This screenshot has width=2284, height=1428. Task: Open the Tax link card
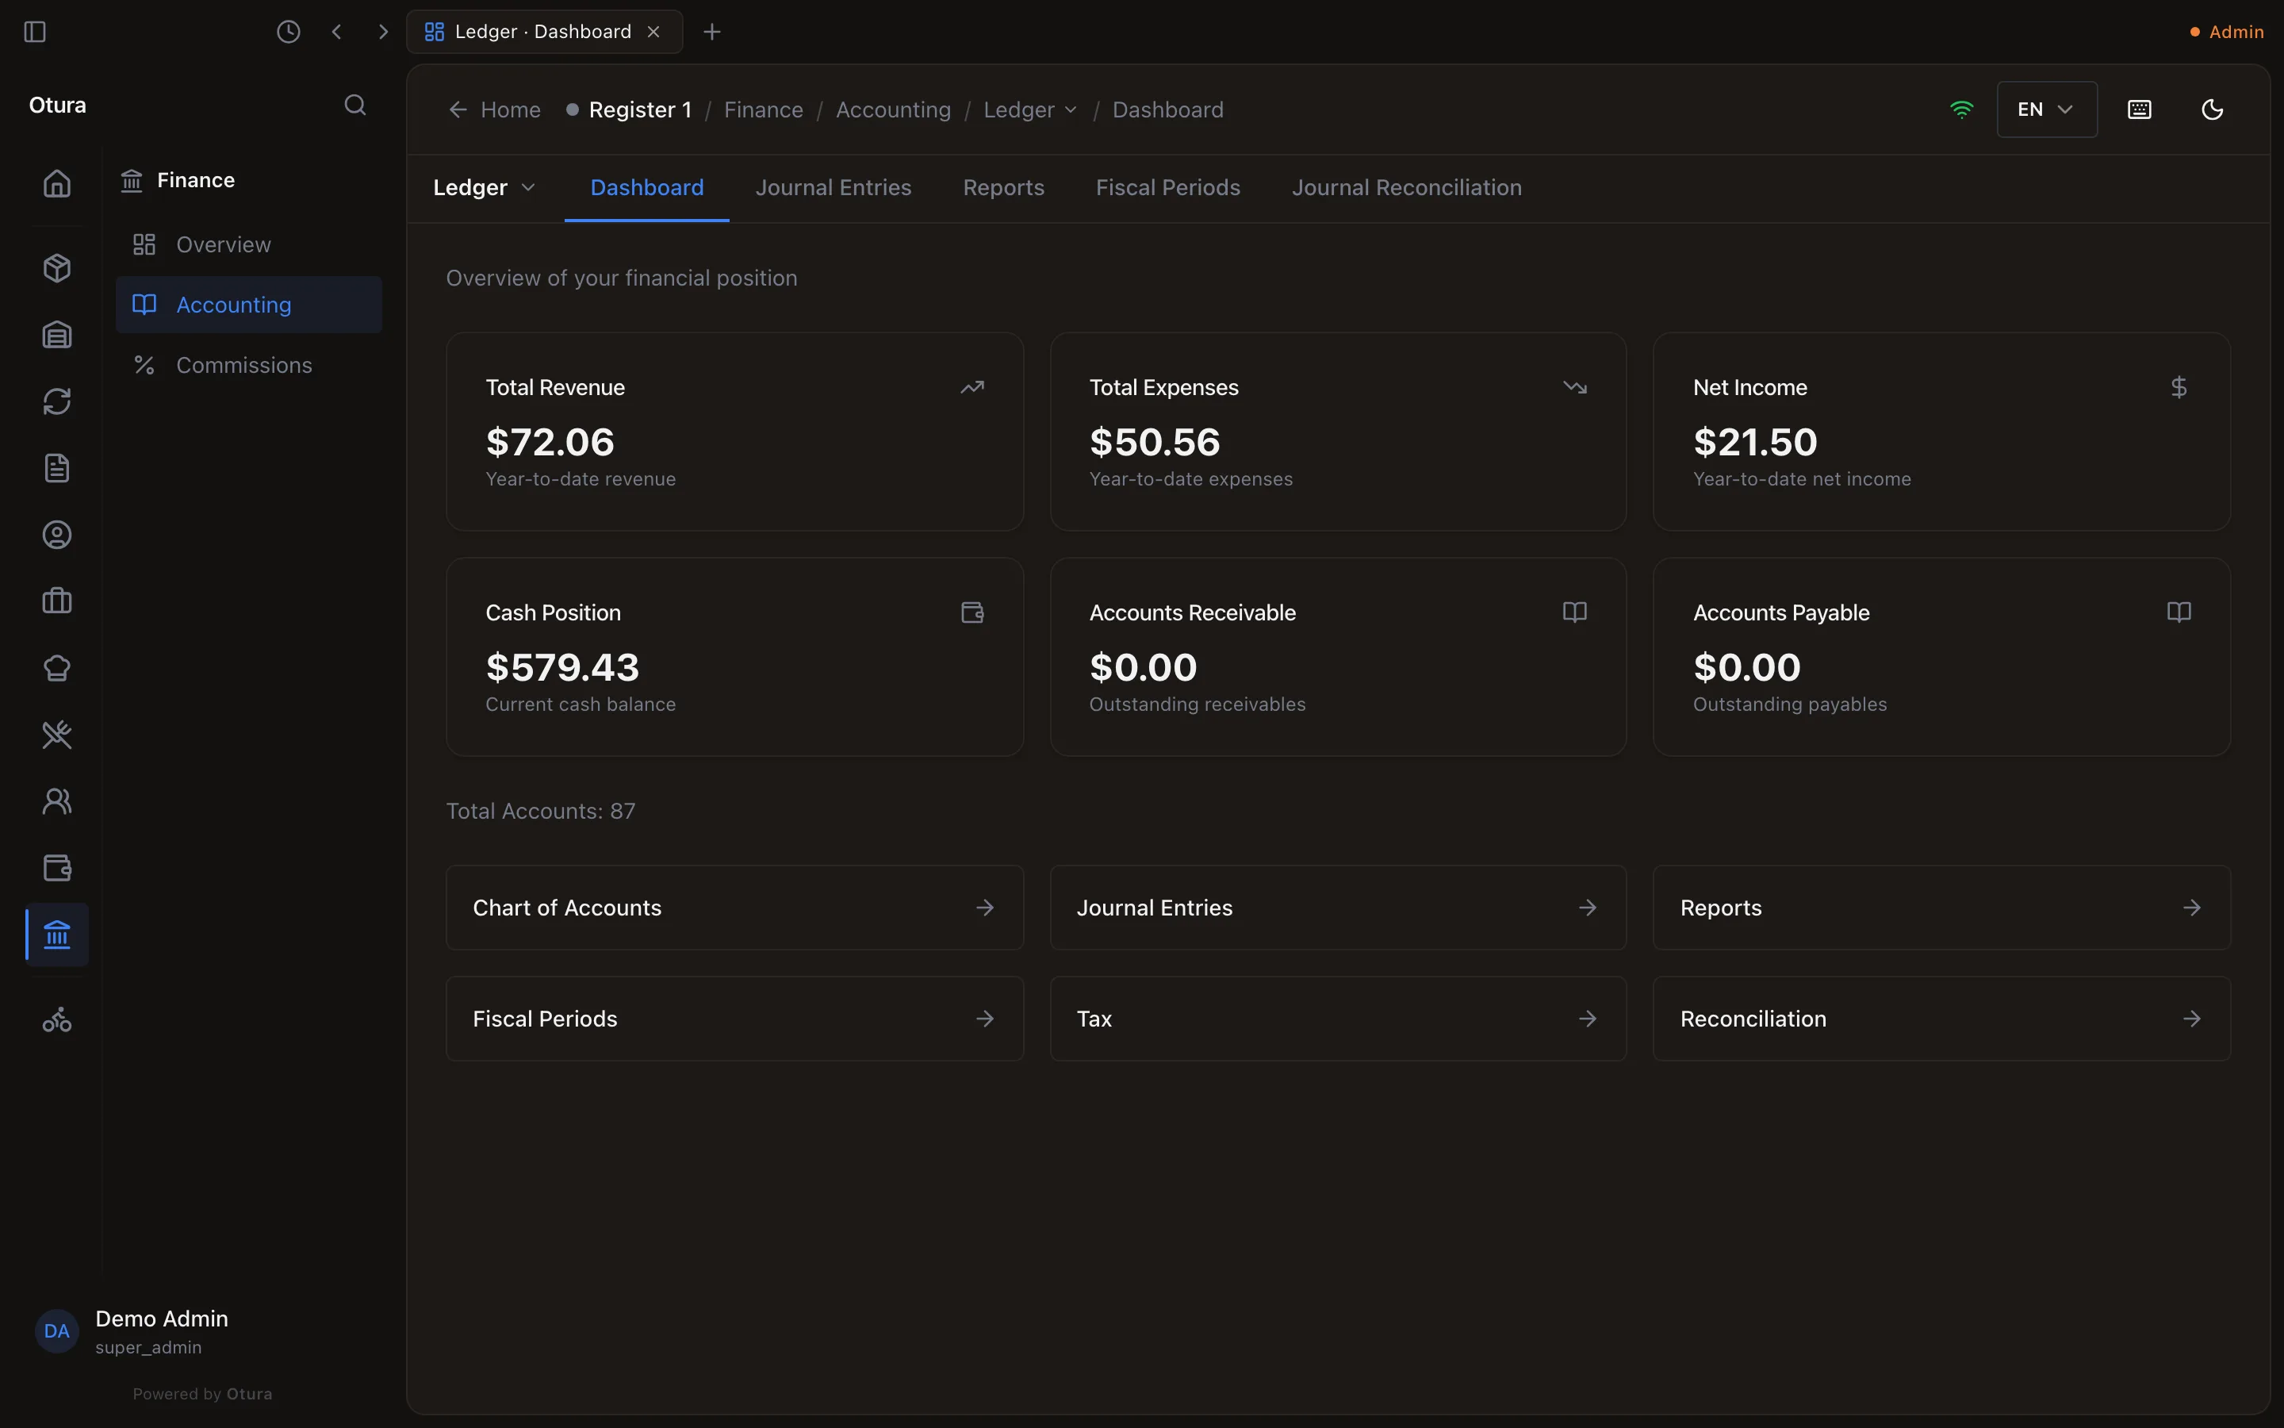pos(1337,1019)
